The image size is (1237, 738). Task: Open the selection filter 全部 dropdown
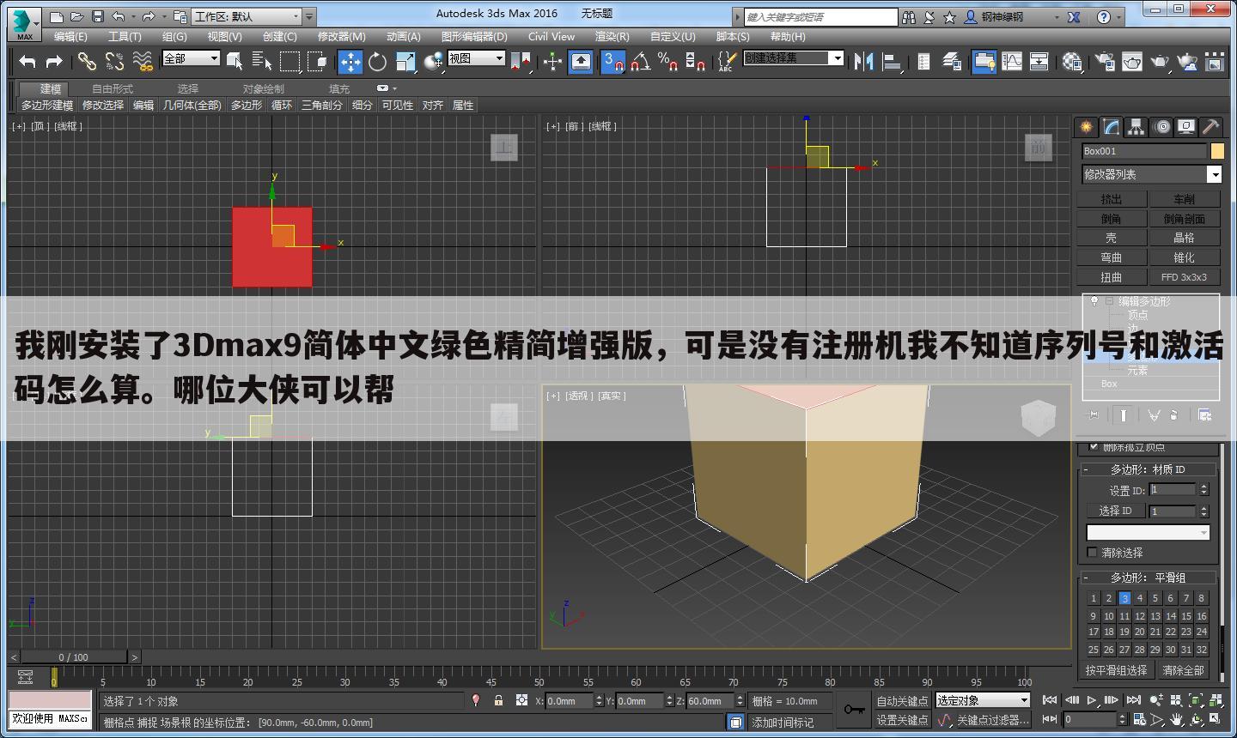(191, 58)
